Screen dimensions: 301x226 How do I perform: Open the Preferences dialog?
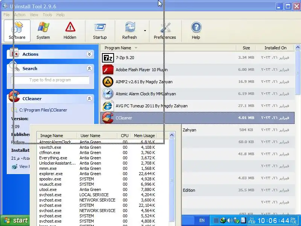coord(165,31)
